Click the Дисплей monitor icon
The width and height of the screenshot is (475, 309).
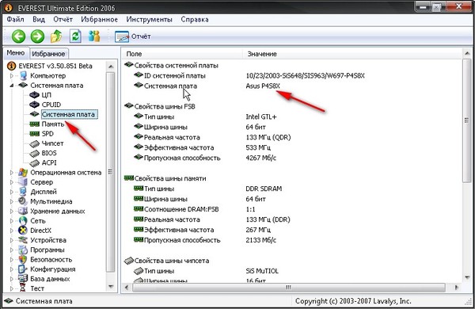23,192
